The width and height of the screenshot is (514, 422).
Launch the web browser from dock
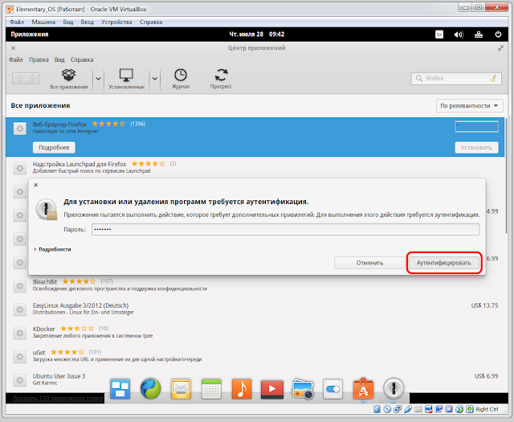tap(150, 389)
